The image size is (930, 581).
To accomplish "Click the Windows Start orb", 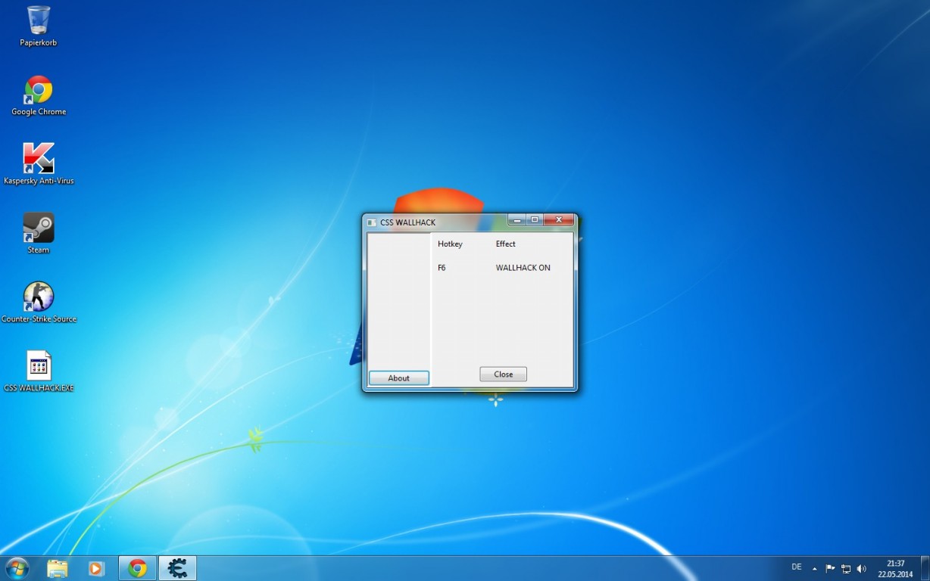I will tap(17, 568).
